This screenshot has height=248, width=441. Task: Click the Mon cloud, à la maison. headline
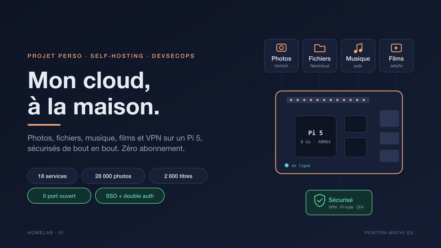pyautogui.click(x=94, y=94)
